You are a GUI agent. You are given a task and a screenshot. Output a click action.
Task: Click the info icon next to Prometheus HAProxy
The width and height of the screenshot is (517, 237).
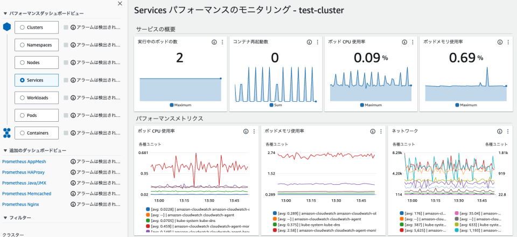(x=73, y=172)
